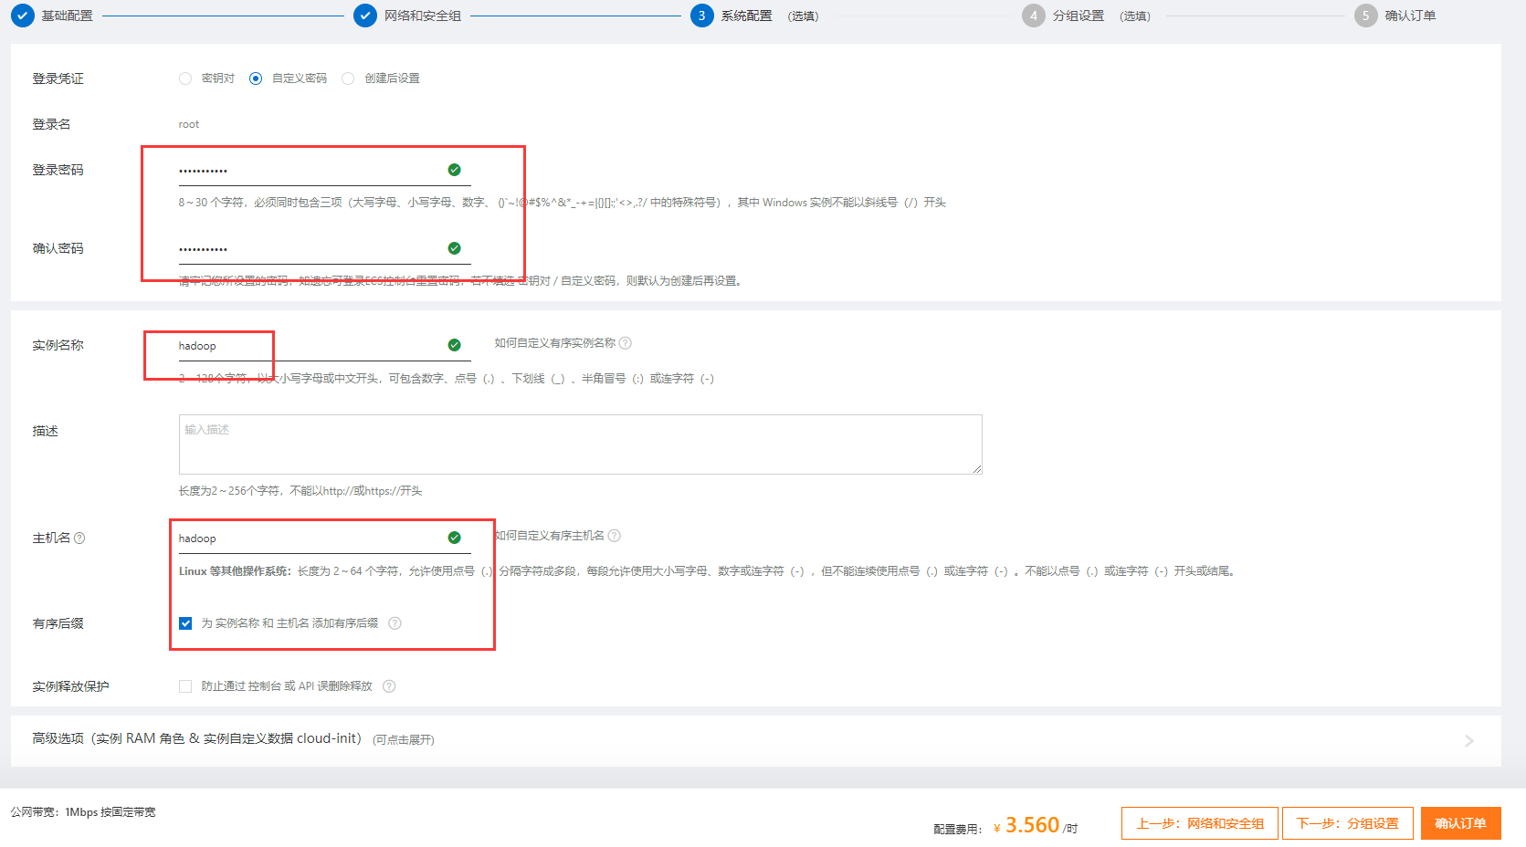Select the 创建后设置 radio option

coord(348,78)
